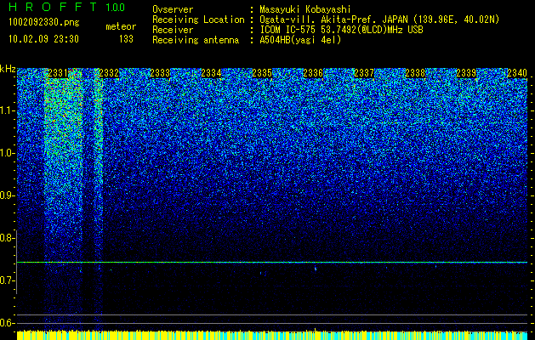This screenshot has width=535, height=340.
Task: Click the yellow signal level strip at bottom
Action: pyautogui.click(x=272, y=335)
